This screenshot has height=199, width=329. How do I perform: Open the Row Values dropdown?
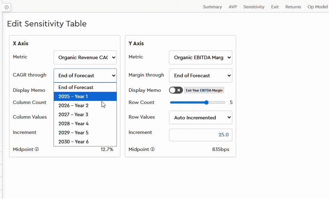[200, 118]
